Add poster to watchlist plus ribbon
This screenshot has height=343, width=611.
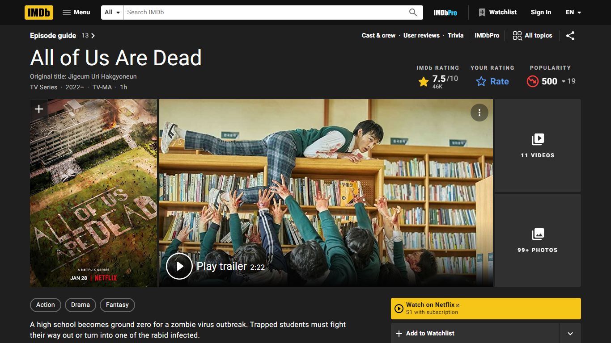[x=39, y=109]
